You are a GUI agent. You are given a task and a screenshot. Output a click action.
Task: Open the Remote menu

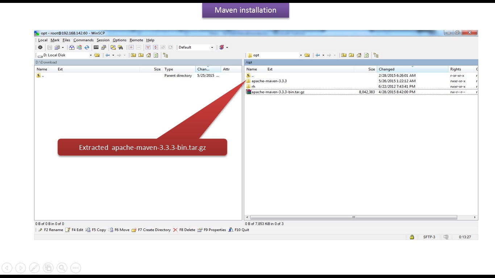[136, 40]
